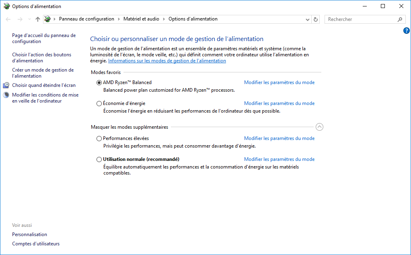
Task: Click the refresh button in address bar
Action: (316, 19)
